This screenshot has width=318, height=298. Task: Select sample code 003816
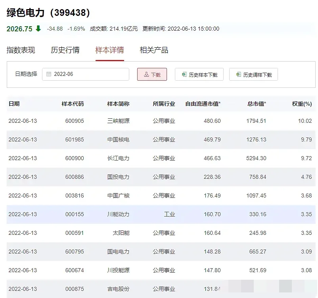pyautogui.click(x=75, y=196)
